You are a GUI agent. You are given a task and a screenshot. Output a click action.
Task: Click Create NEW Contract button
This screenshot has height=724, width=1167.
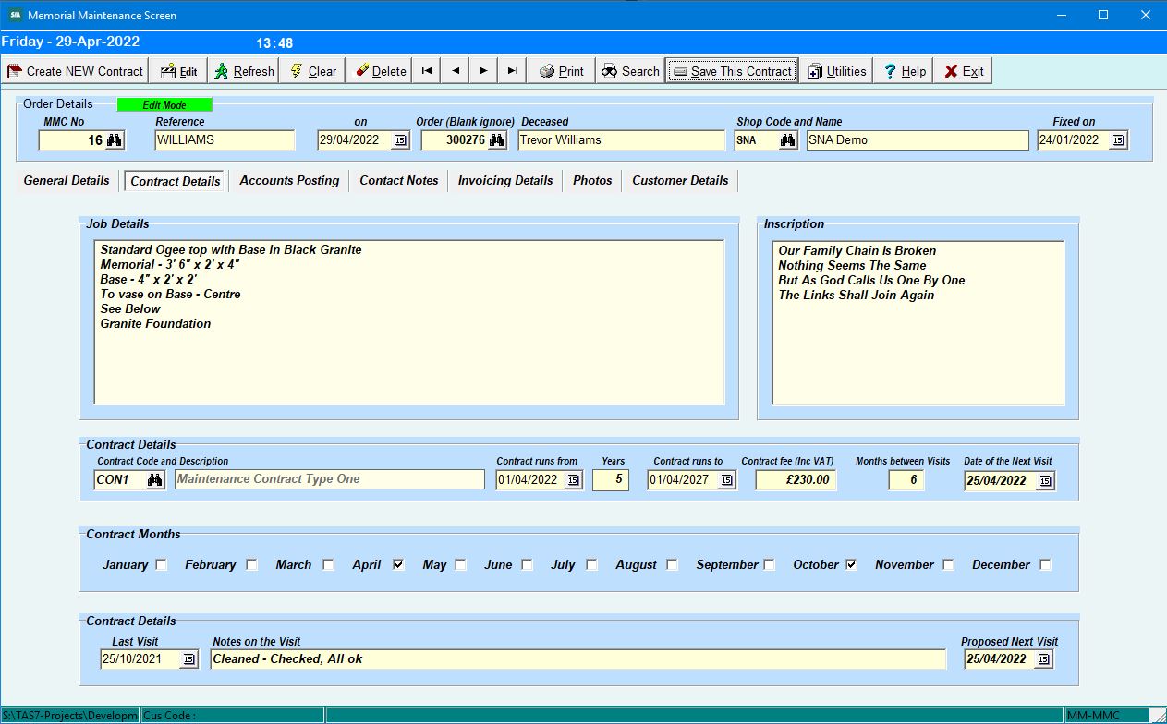(x=76, y=71)
